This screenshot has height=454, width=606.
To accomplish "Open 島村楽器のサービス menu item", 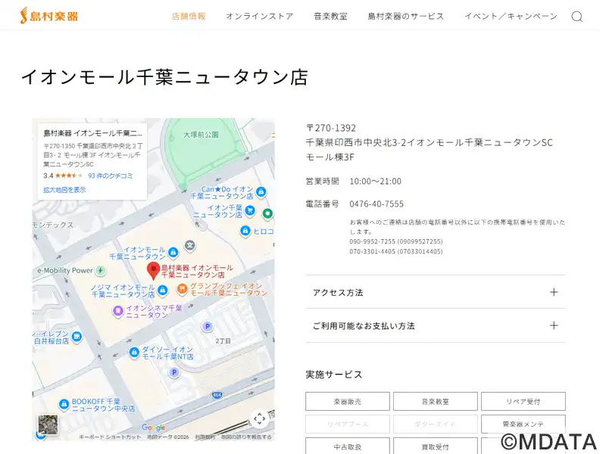I will click(x=406, y=16).
